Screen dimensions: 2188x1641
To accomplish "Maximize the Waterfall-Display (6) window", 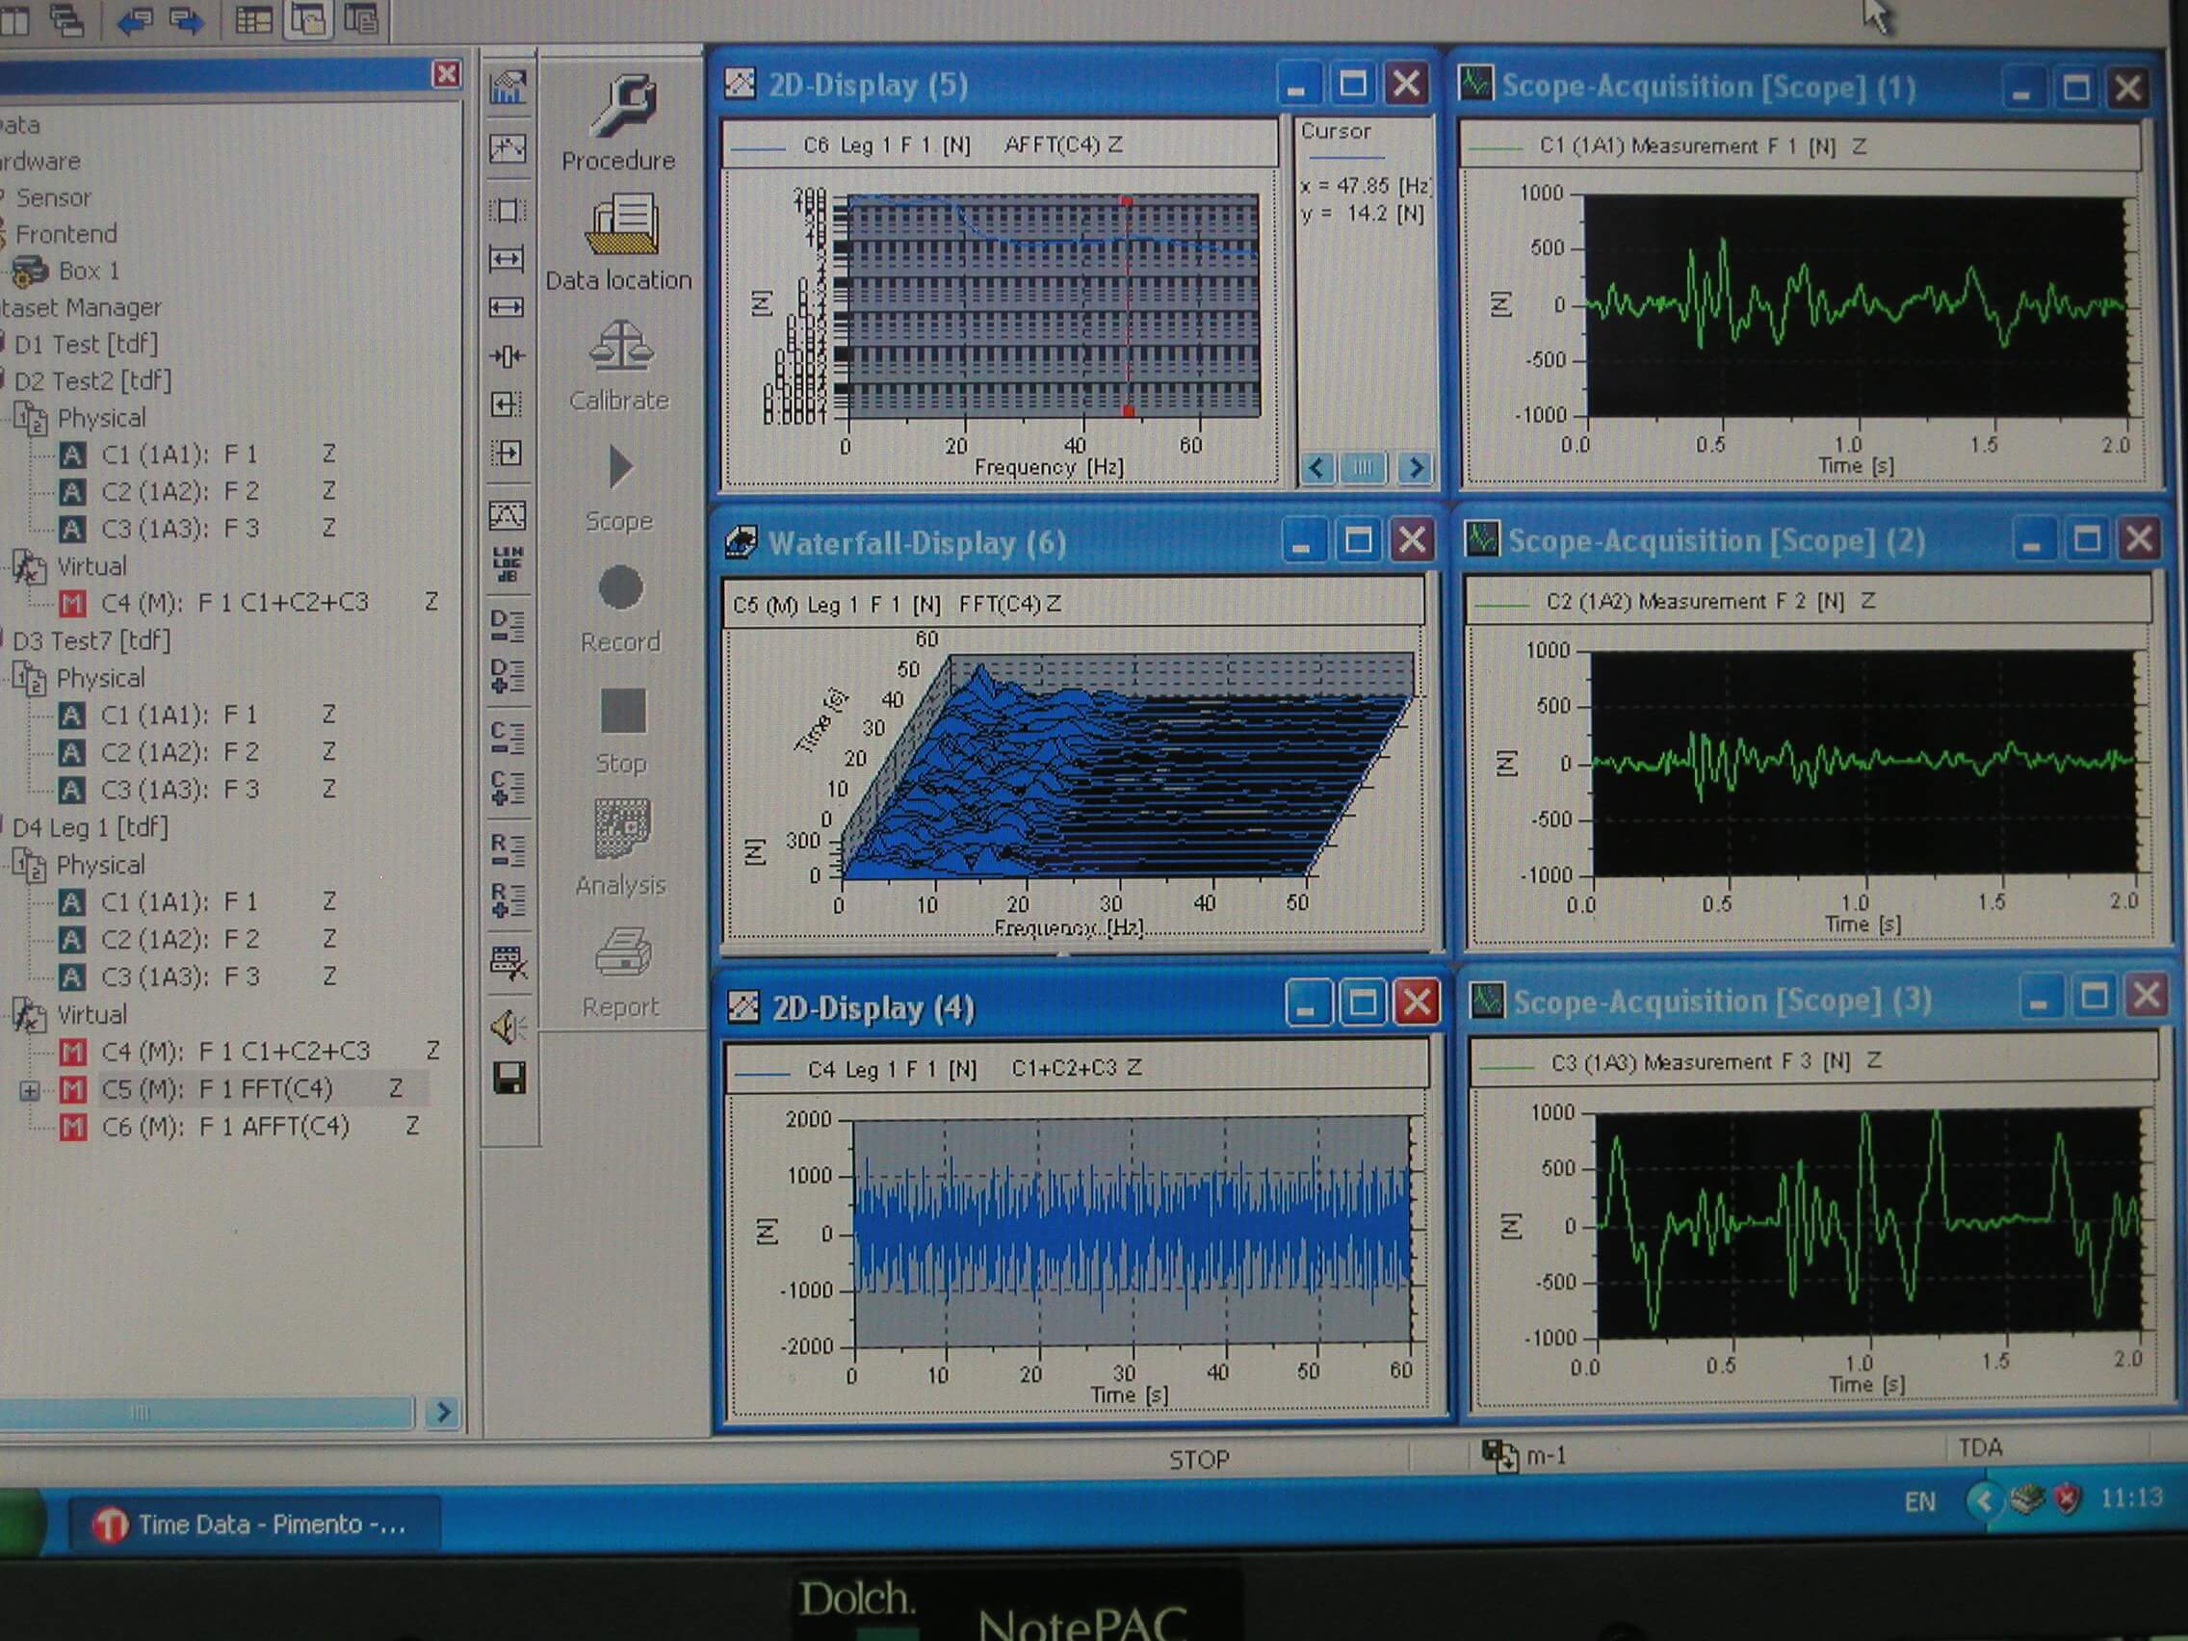I will tap(1358, 540).
